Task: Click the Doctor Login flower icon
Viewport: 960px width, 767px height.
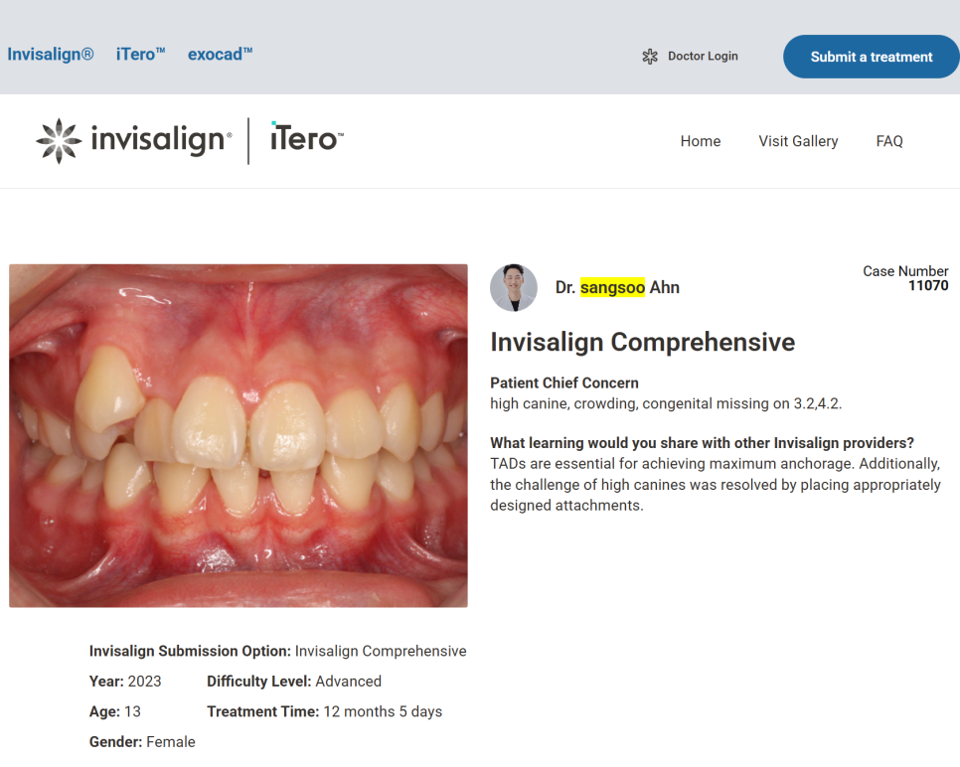Action: [650, 57]
